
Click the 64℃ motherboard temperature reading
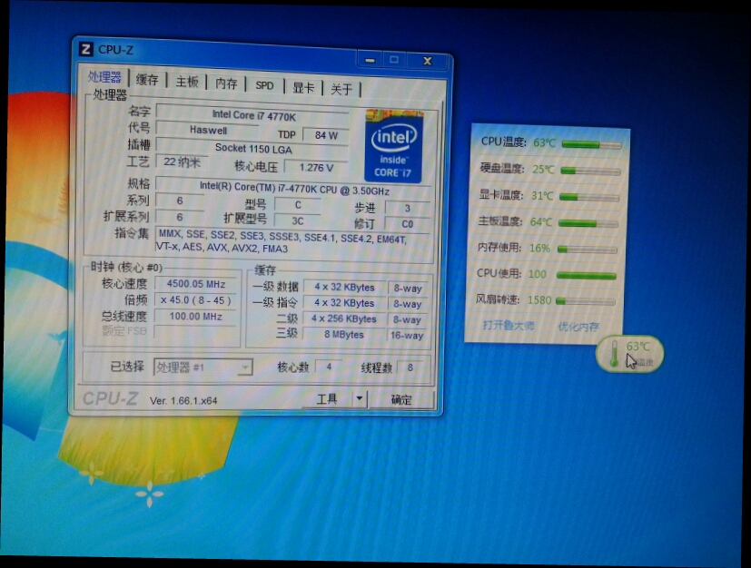point(541,222)
